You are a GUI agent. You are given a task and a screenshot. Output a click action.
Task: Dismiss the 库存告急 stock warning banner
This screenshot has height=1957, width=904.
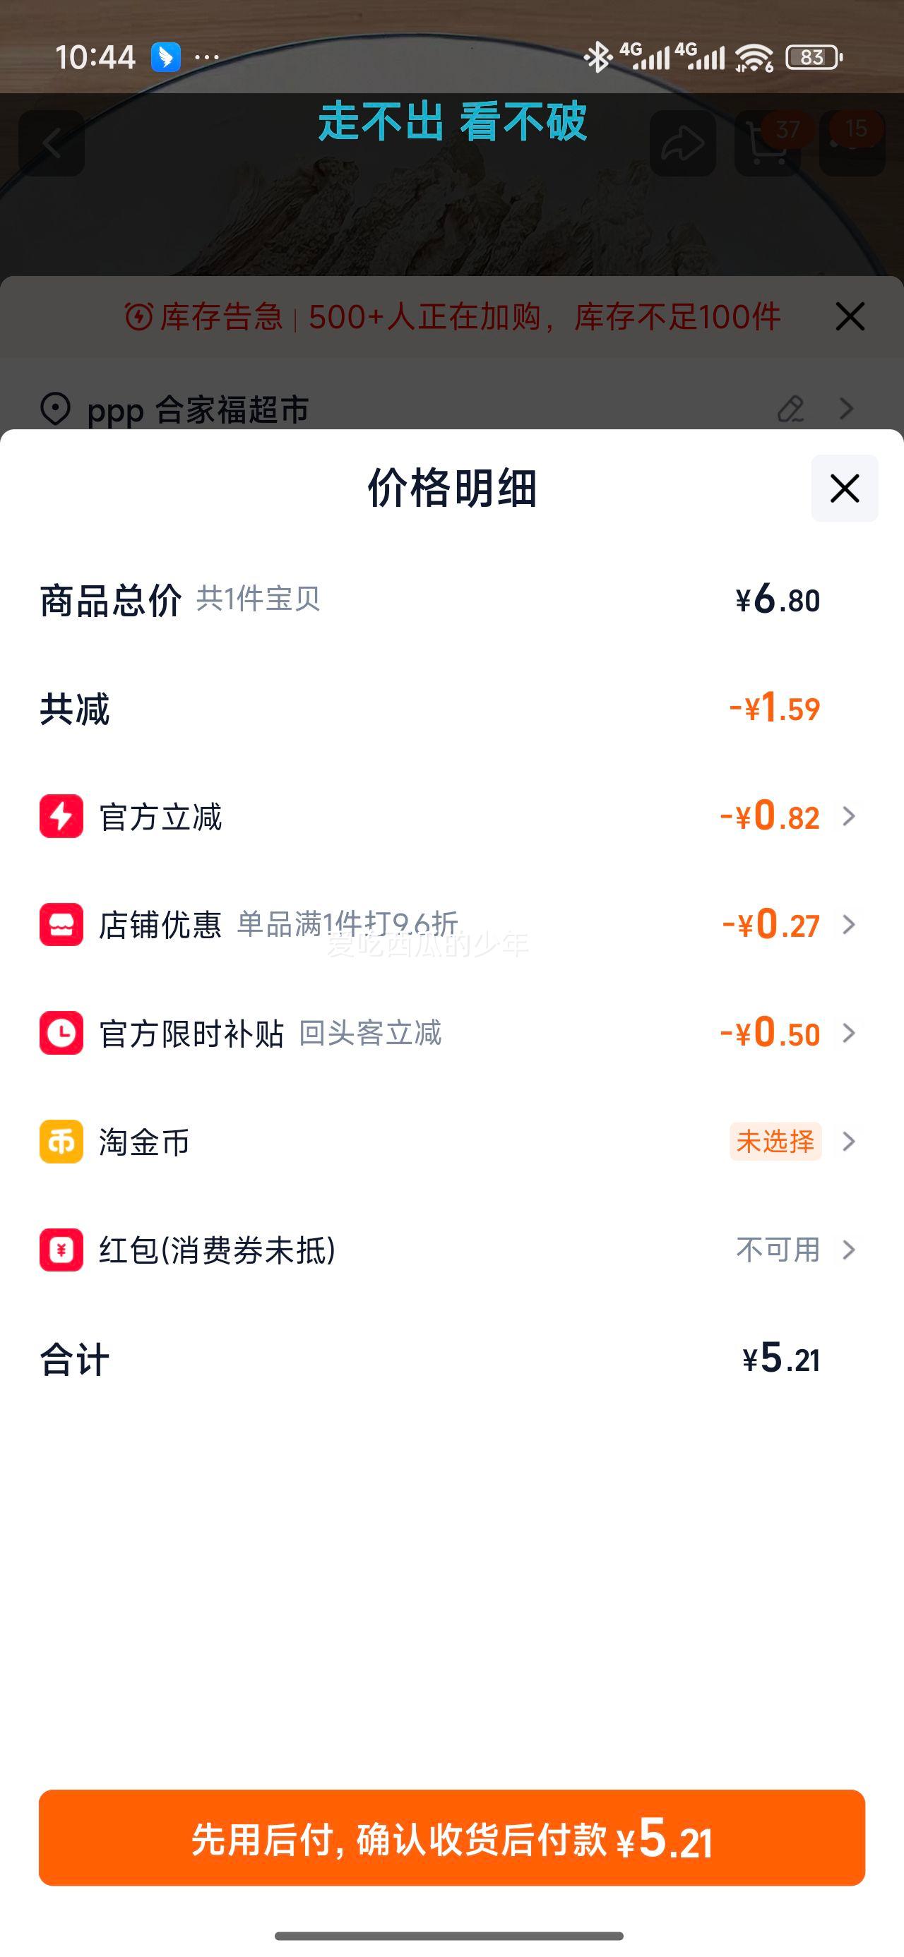[x=849, y=316]
